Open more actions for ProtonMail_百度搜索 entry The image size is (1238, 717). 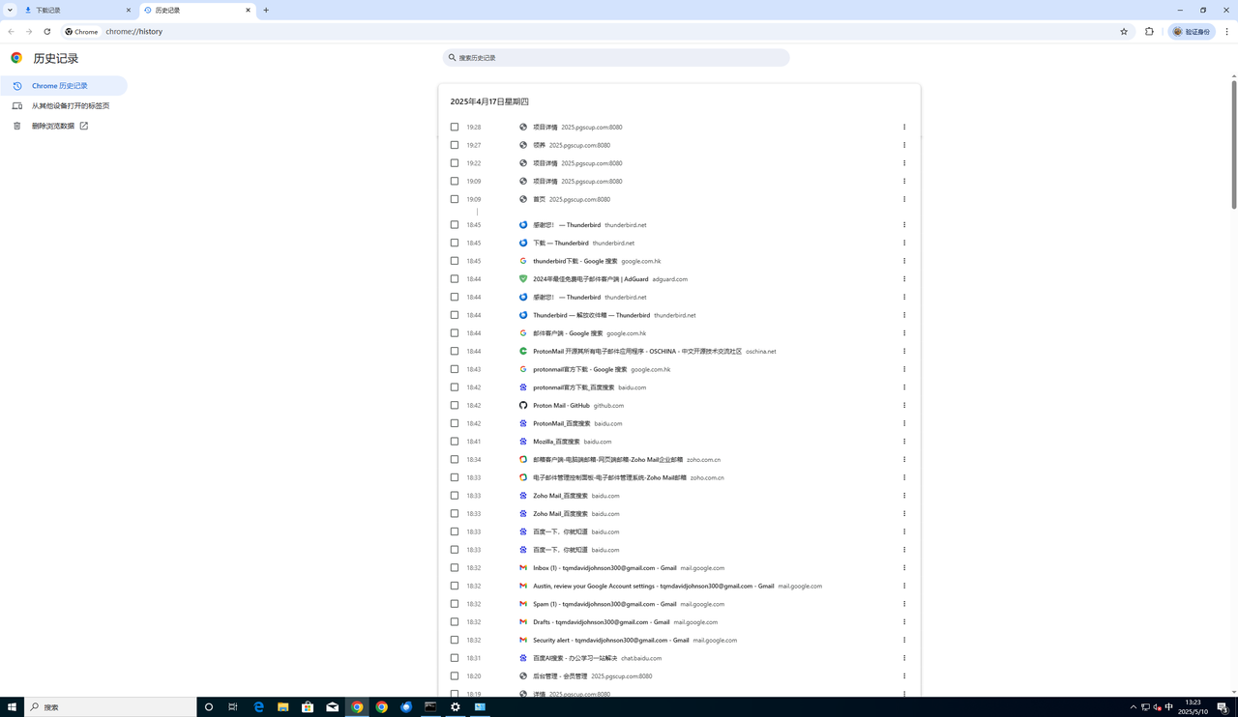(904, 423)
